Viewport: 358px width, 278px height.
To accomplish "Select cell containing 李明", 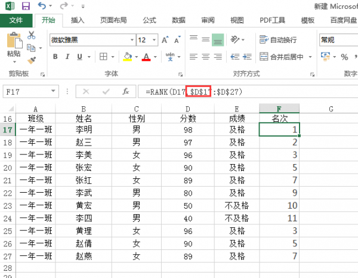I will coord(84,129).
